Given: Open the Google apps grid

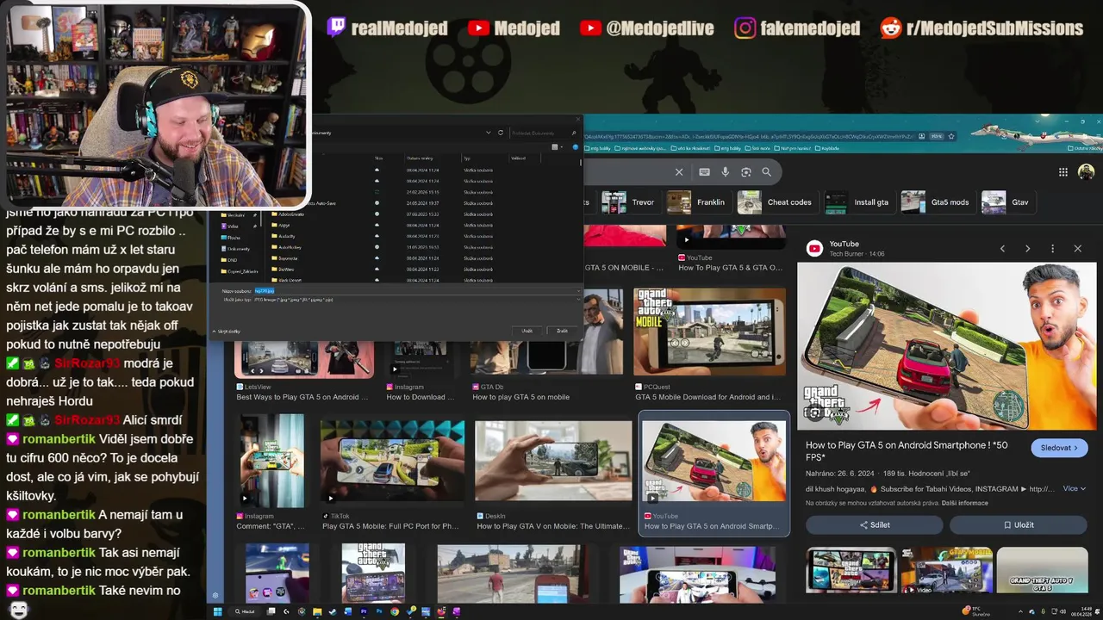Looking at the screenshot, I should click(x=1063, y=172).
